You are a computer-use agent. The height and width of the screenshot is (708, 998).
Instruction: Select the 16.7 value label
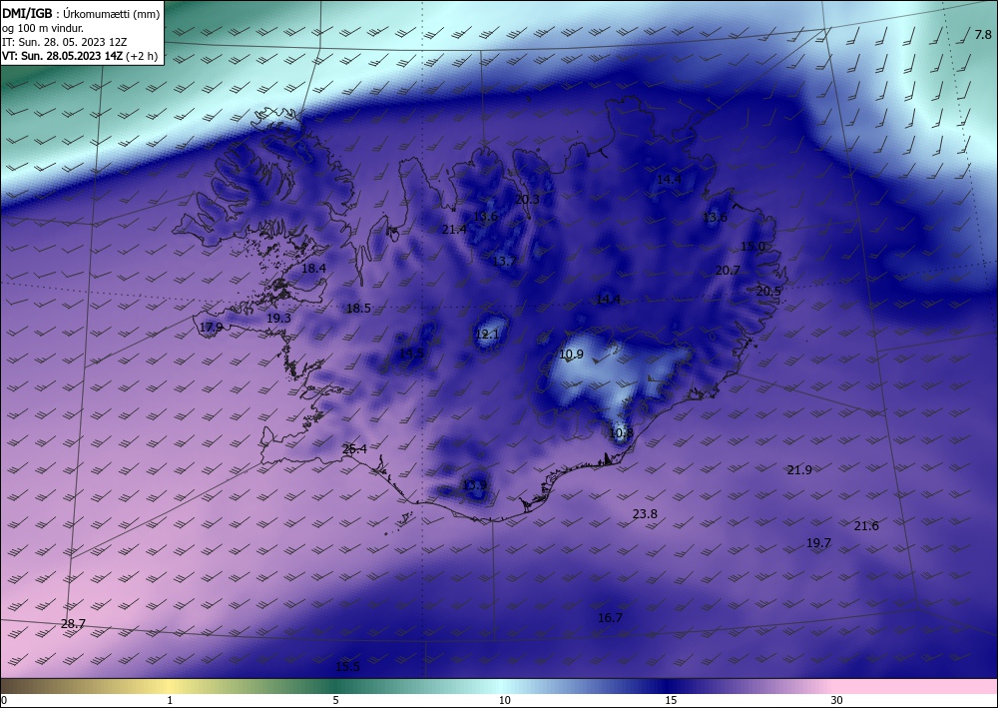pyautogui.click(x=610, y=617)
